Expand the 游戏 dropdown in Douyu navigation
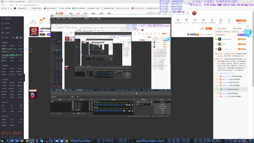Image resolution: width=254 pixels, height=143 pixels. pyautogui.click(x=101, y=13)
